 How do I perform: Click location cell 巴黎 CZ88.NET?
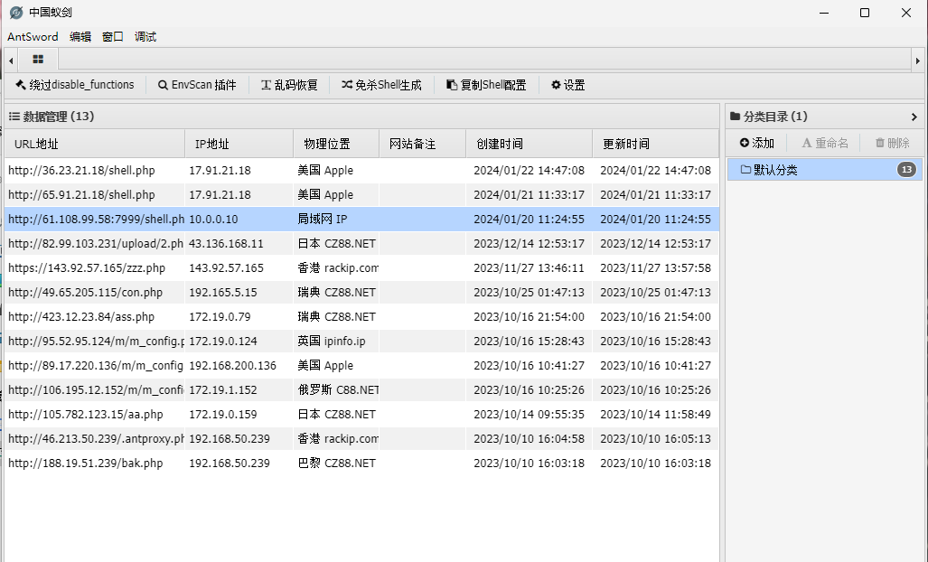click(337, 464)
